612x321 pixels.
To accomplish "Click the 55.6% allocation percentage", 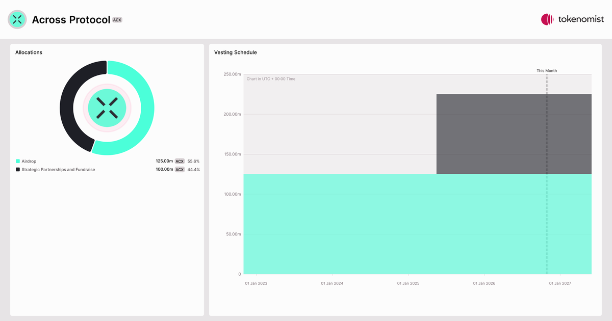I will [x=193, y=161].
